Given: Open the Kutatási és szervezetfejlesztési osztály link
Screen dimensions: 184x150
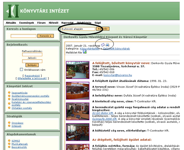Looking at the screenshot, I should click(31, 103).
